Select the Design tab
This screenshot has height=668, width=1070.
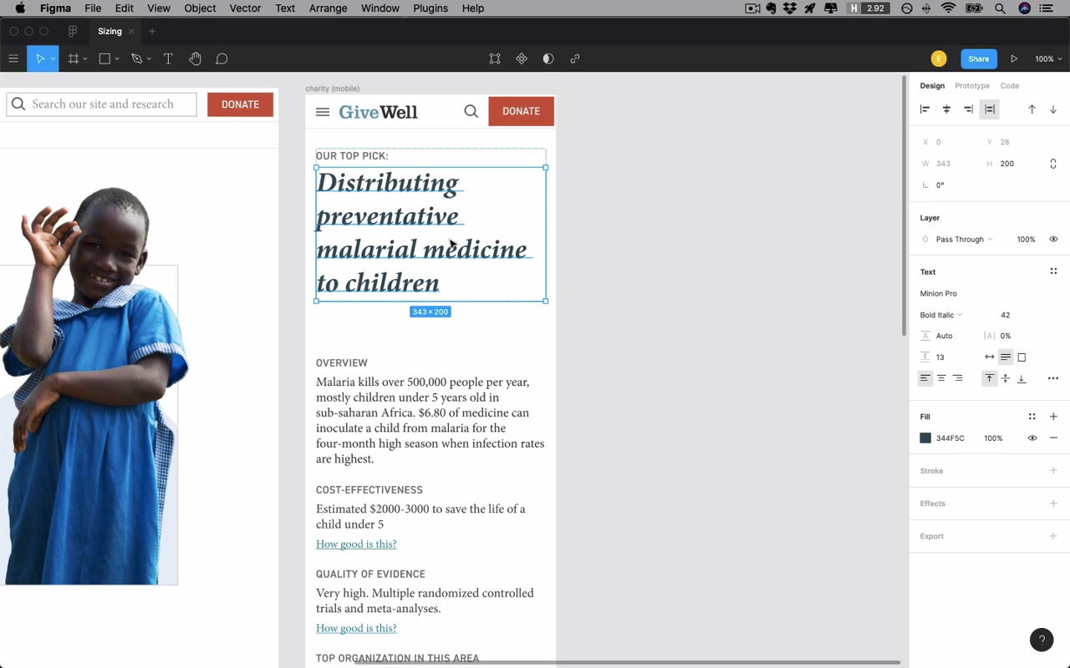[x=932, y=86]
